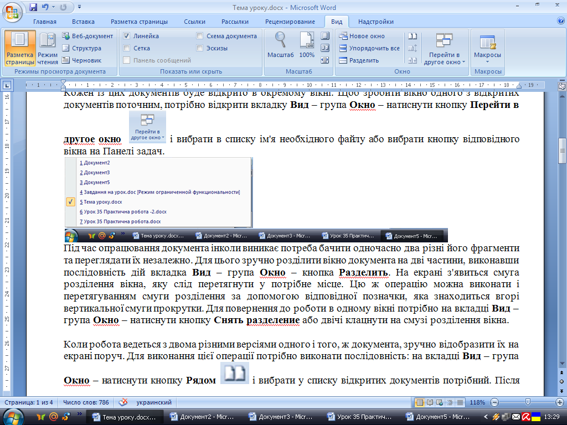The width and height of the screenshot is (567, 425).
Task: Customize the Quick Access Toolbar
Action: coord(80,7)
